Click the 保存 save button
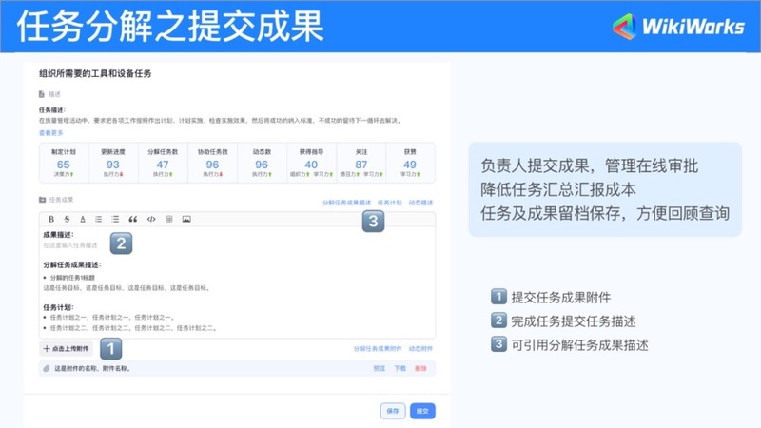This screenshot has height=428, width=761. (393, 411)
